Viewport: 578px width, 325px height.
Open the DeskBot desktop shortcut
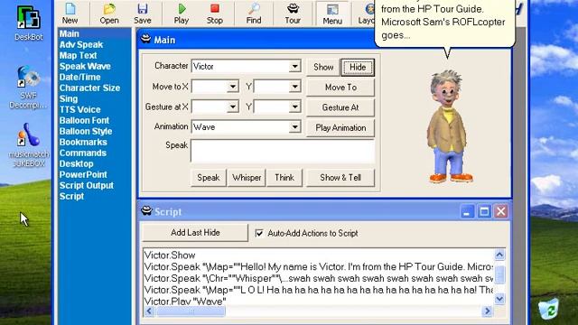pos(28,23)
